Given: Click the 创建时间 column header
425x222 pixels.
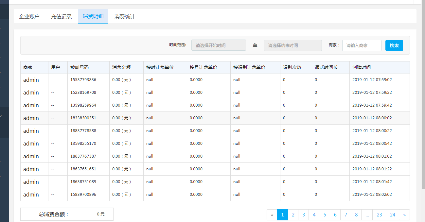Looking at the screenshot, I should click(361, 67).
